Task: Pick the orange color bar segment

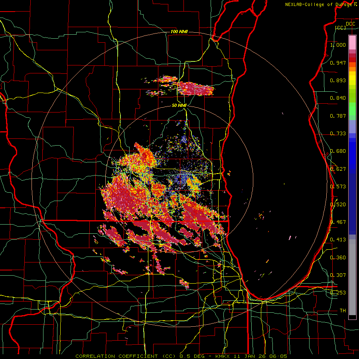Action: (x=352, y=69)
